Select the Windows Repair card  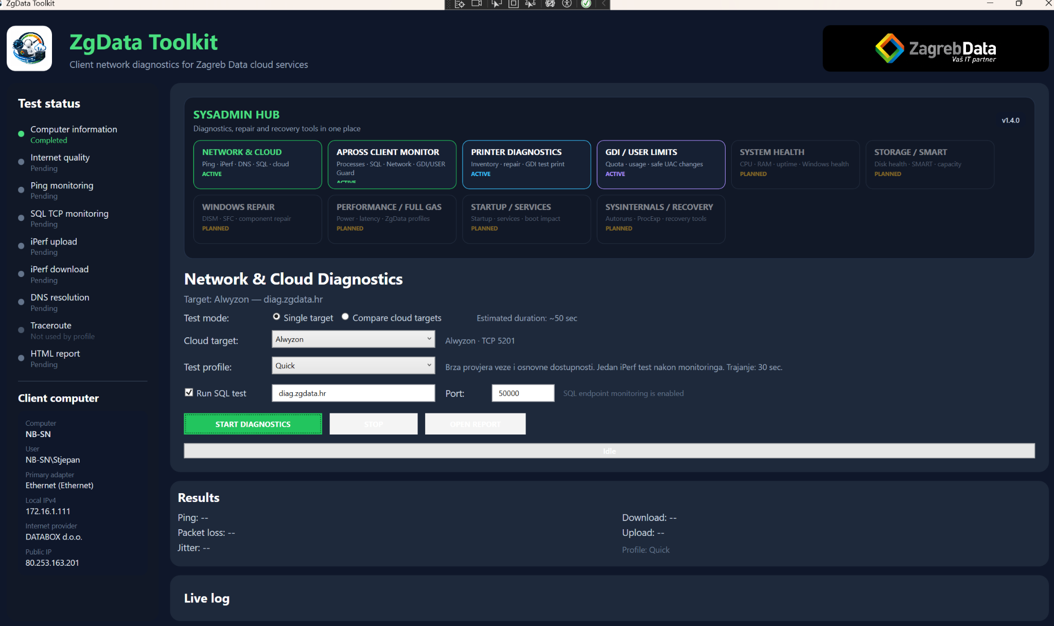point(257,219)
